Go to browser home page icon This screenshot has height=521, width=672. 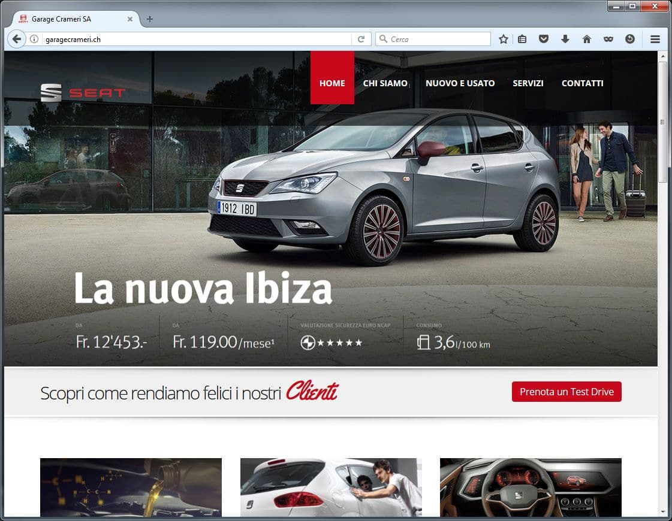tap(587, 40)
